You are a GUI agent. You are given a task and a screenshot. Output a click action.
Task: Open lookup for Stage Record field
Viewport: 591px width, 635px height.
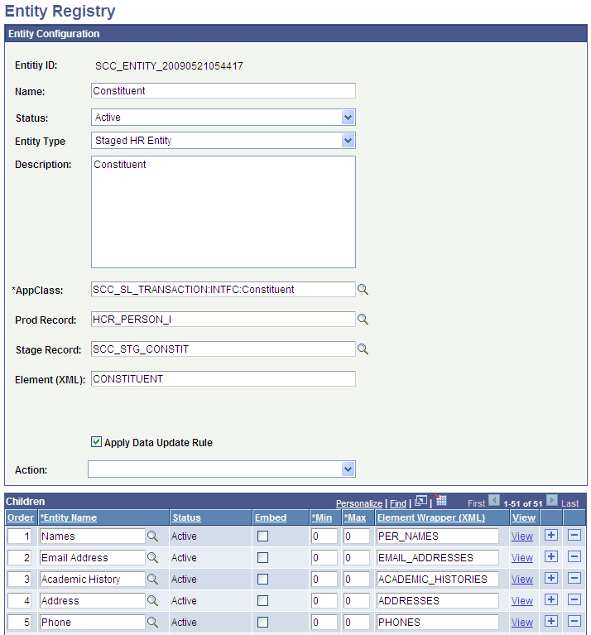pos(363,349)
